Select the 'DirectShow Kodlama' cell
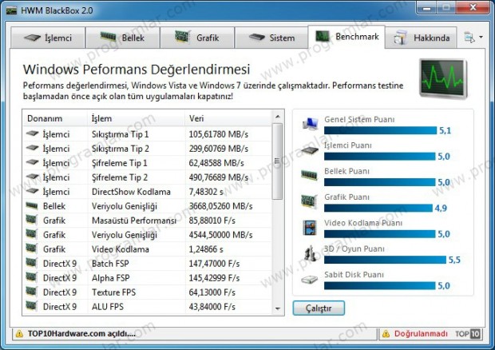 click(131, 192)
